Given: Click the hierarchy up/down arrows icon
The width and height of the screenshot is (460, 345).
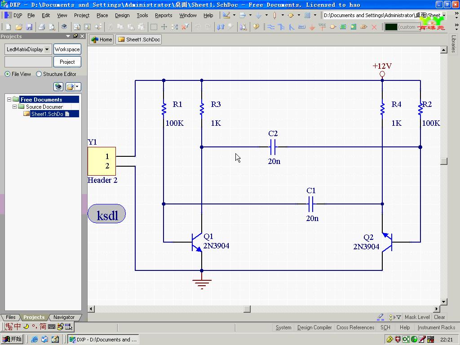Looking at the screenshot, I should click(x=221, y=27).
